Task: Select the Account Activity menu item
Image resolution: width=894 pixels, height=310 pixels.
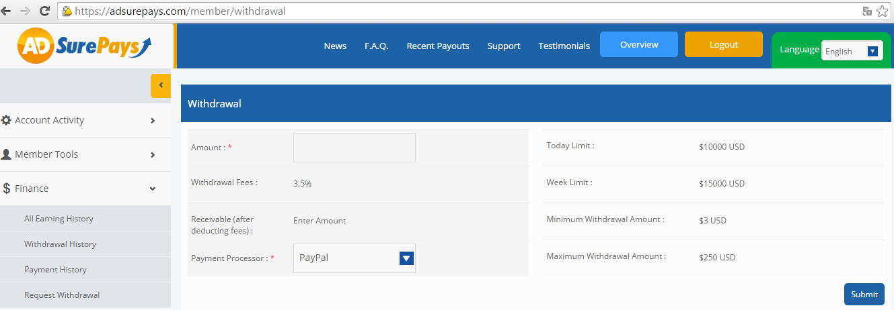Action: click(x=85, y=120)
